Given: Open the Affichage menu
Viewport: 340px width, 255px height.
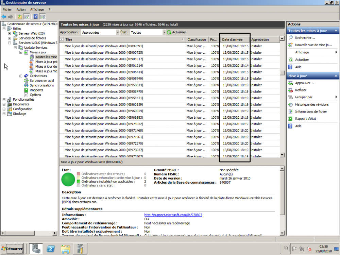Looking at the screenshot, I should tap(37, 9).
